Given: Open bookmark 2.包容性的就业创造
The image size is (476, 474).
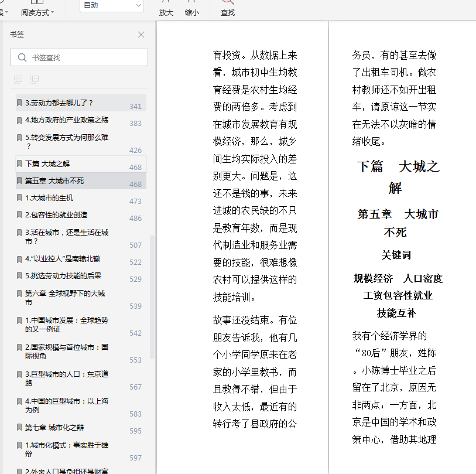Looking at the screenshot, I should 81,215.
